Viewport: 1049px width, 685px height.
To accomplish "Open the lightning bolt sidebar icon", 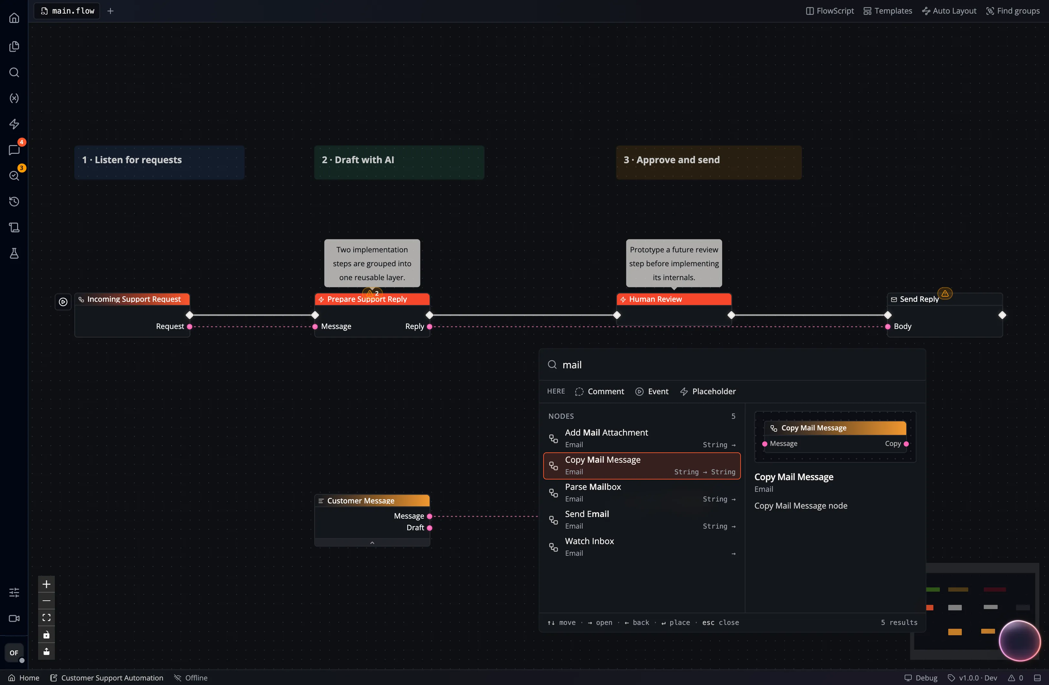I will tap(14, 124).
